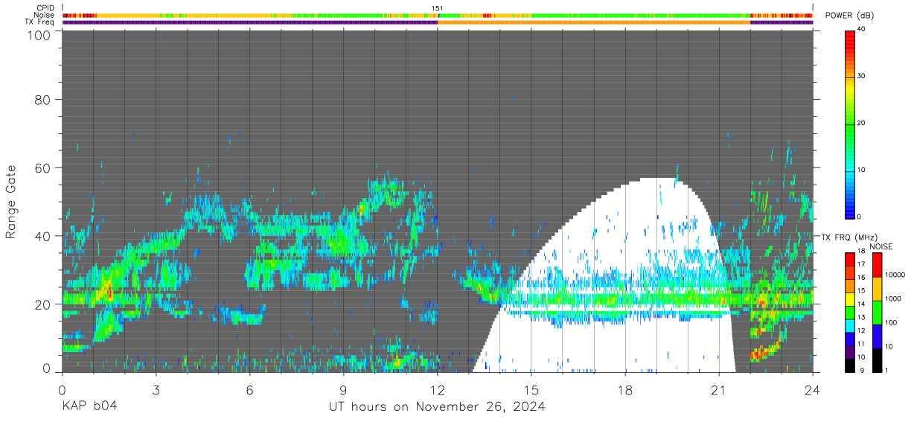Select the 18 UT hour axis label
Viewport: 914px width, 422px height.
click(625, 389)
